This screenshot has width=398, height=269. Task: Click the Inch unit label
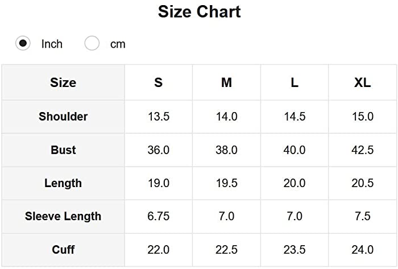point(52,44)
